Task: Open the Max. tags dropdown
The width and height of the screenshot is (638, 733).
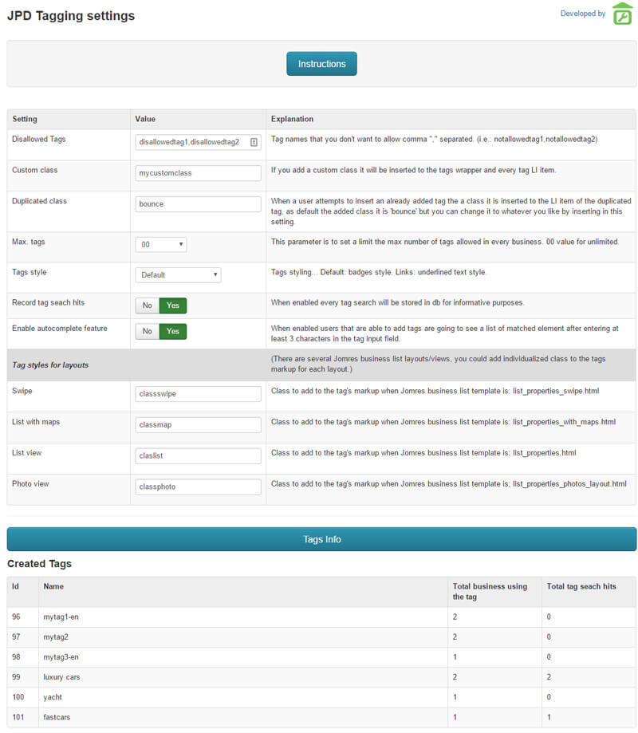Action: coord(161,244)
